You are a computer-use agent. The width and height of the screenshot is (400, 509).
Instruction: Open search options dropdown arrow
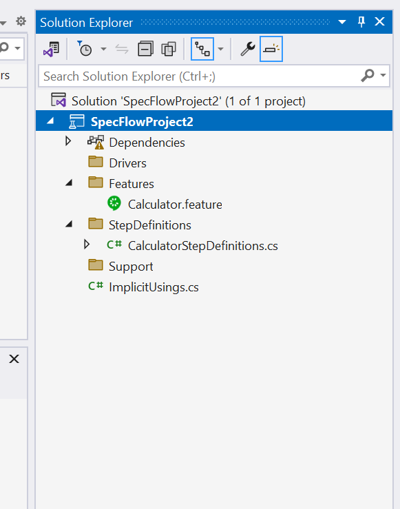click(x=383, y=75)
